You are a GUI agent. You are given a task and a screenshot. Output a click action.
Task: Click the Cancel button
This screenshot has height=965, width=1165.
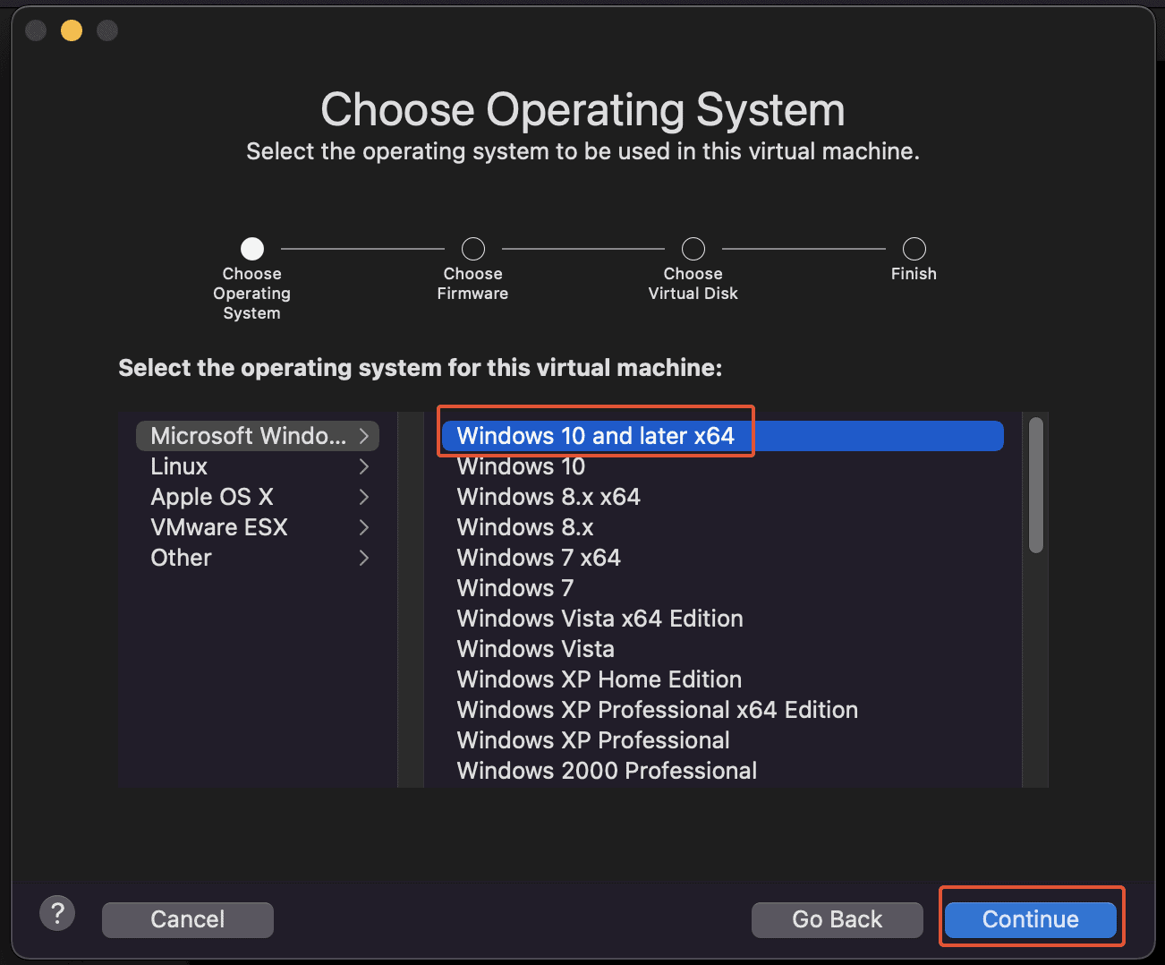(x=188, y=919)
